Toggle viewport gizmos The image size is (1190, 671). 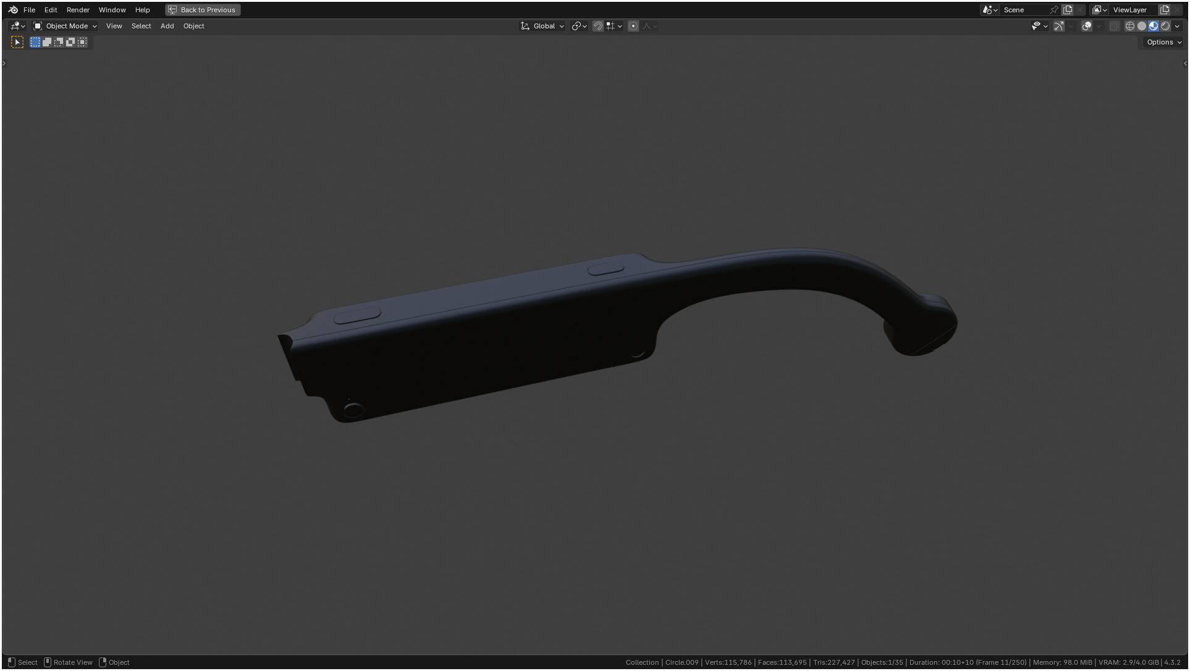tap(1059, 26)
